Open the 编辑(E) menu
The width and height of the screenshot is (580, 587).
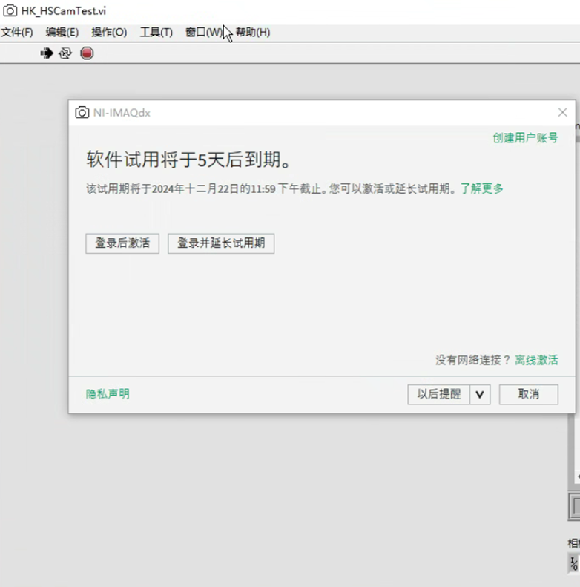(x=62, y=32)
